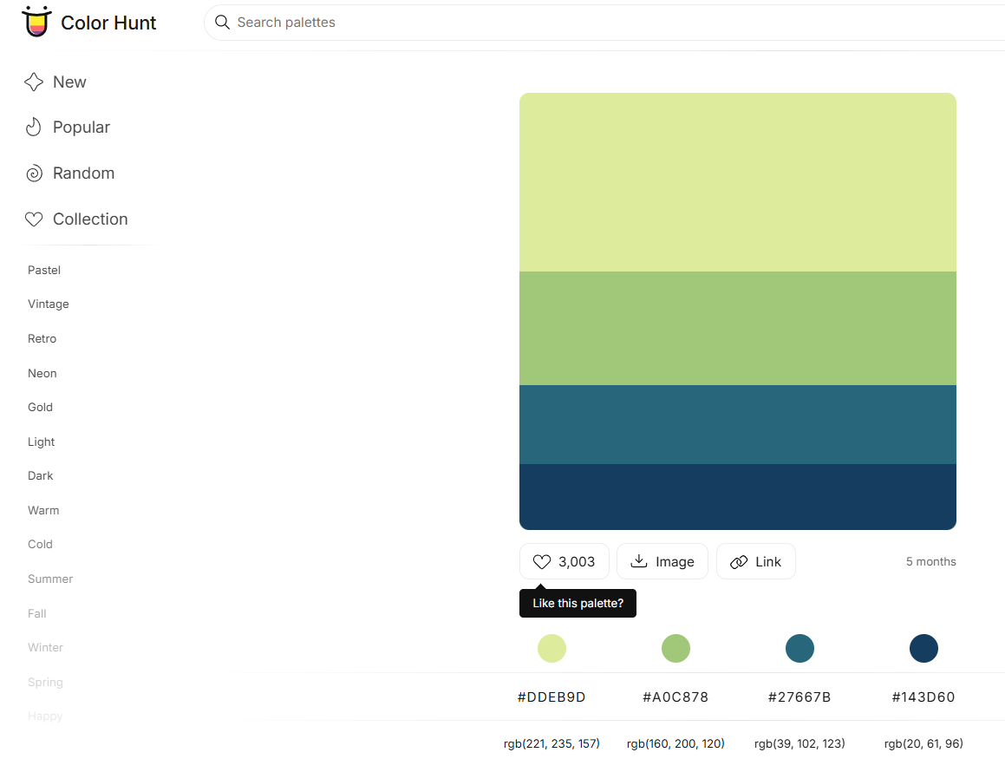Filter by the Dark tag
This screenshot has width=1005, height=759.
tap(41, 475)
